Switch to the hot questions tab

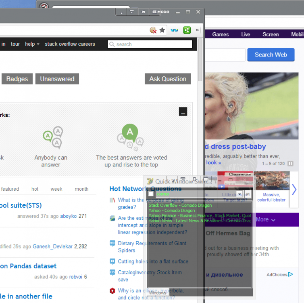(x=35, y=189)
